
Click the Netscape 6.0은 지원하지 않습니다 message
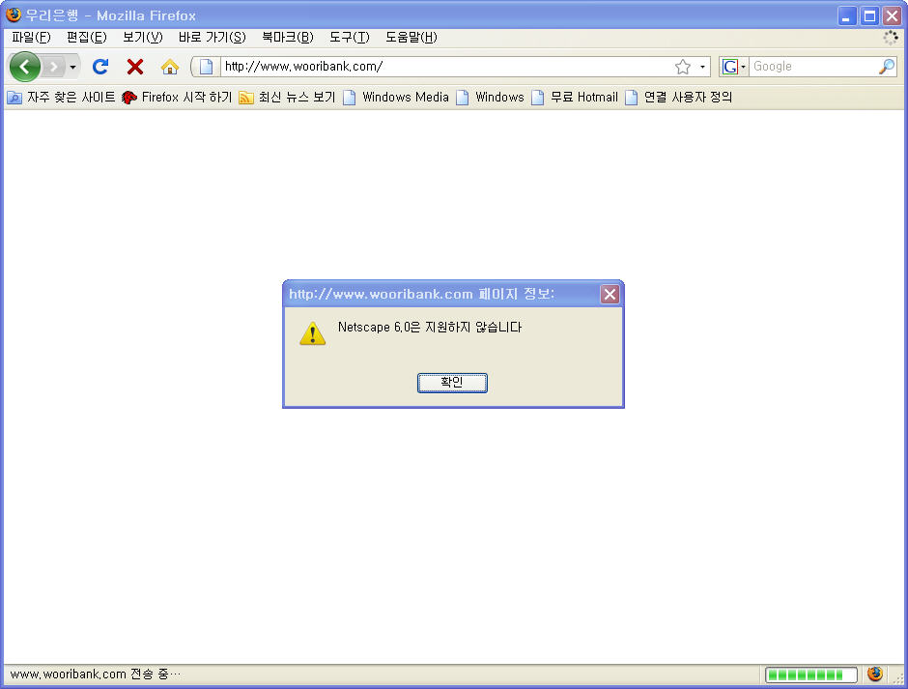pyautogui.click(x=430, y=328)
